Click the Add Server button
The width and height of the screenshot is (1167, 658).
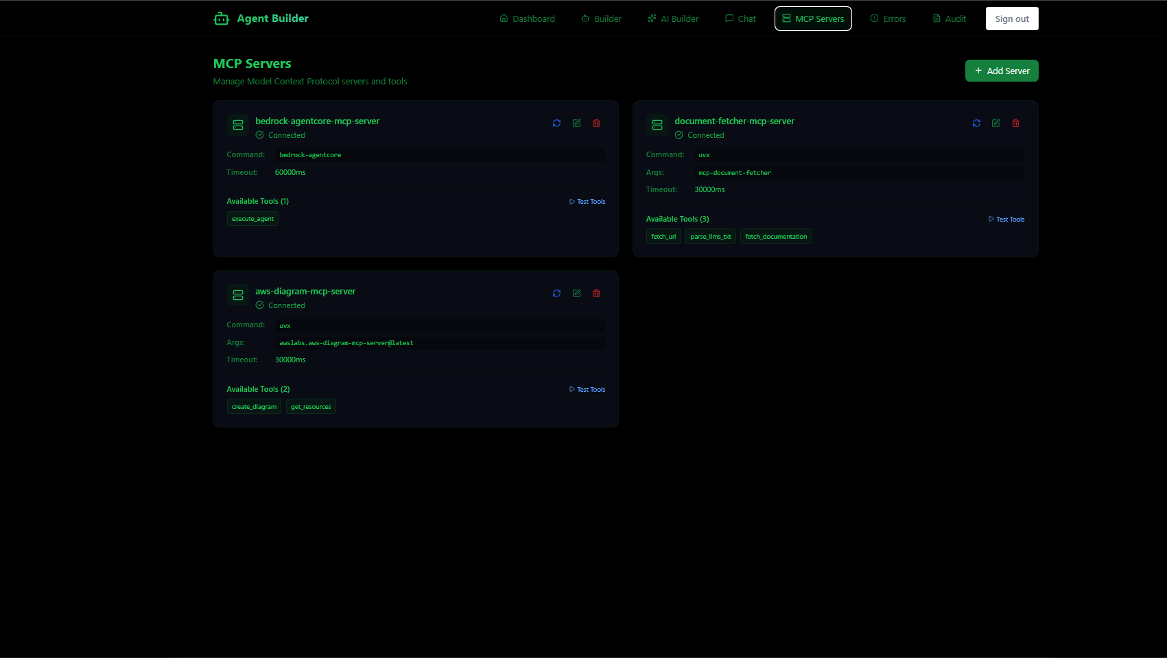point(1002,71)
